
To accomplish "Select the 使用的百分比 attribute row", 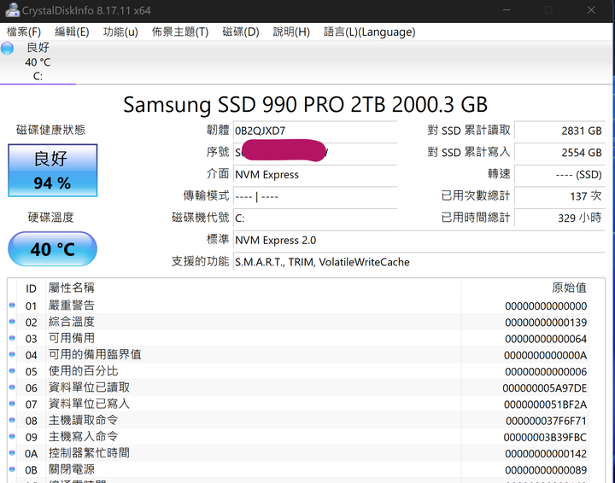I will pyautogui.click(x=298, y=371).
